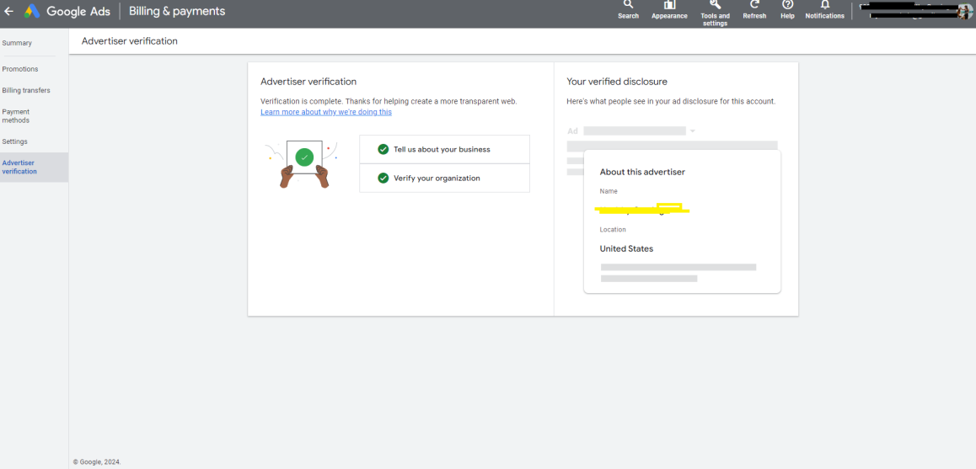
Task: Open 'Learn more about why we're doing this' link
Action: (x=326, y=112)
